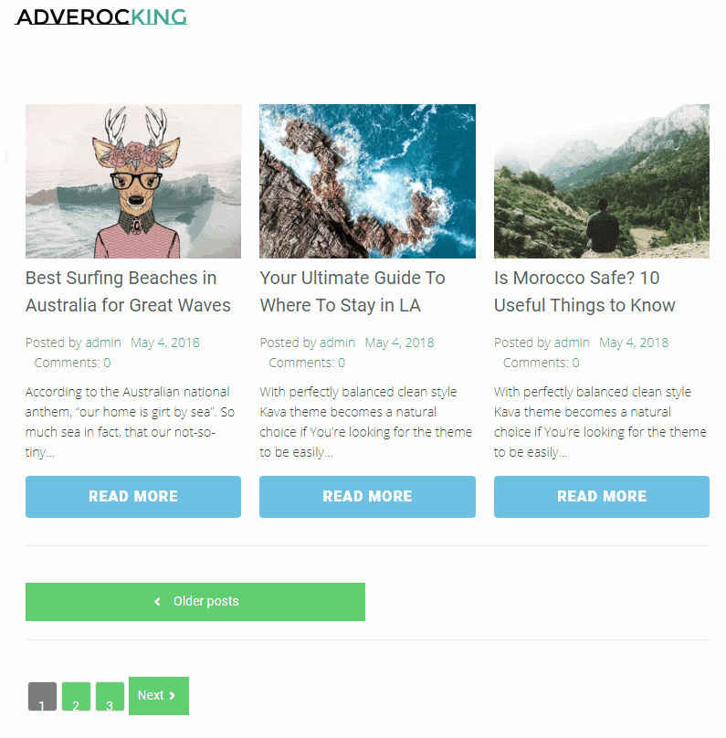
Task: Click admin author link on LA guide post
Action: tap(337, 343)
